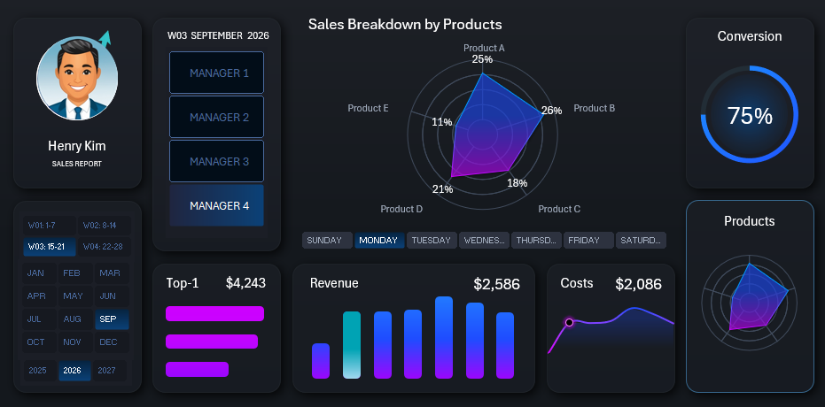Viewport: 825px width, 407px height.
Task: Select the MANAGER 3 button
Action: [217, 162]
